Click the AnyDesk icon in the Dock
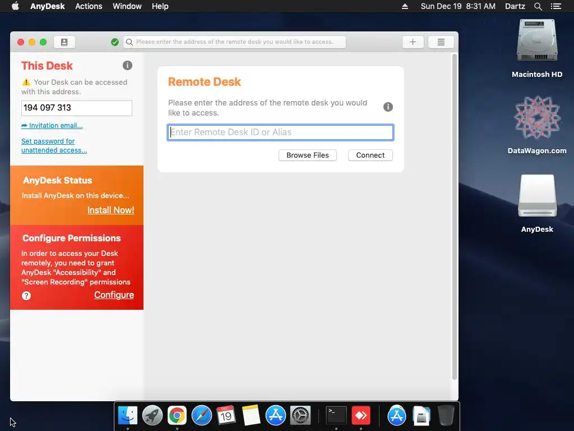The image size is (574, 431). (x=361, y=416)
